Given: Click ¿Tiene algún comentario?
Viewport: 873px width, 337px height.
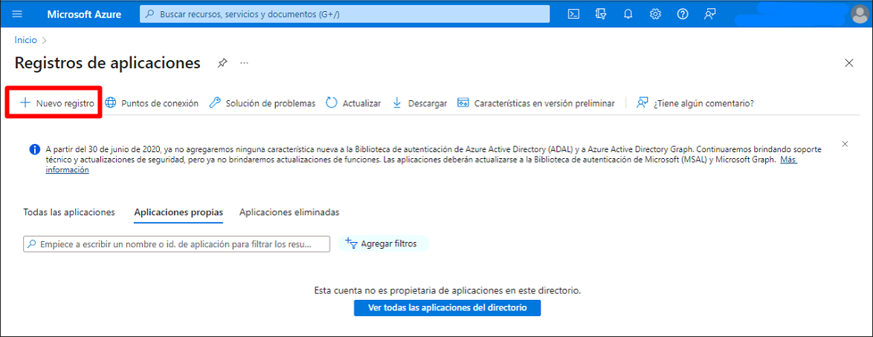Looking at the screenshot, I should tap(695, 103).
